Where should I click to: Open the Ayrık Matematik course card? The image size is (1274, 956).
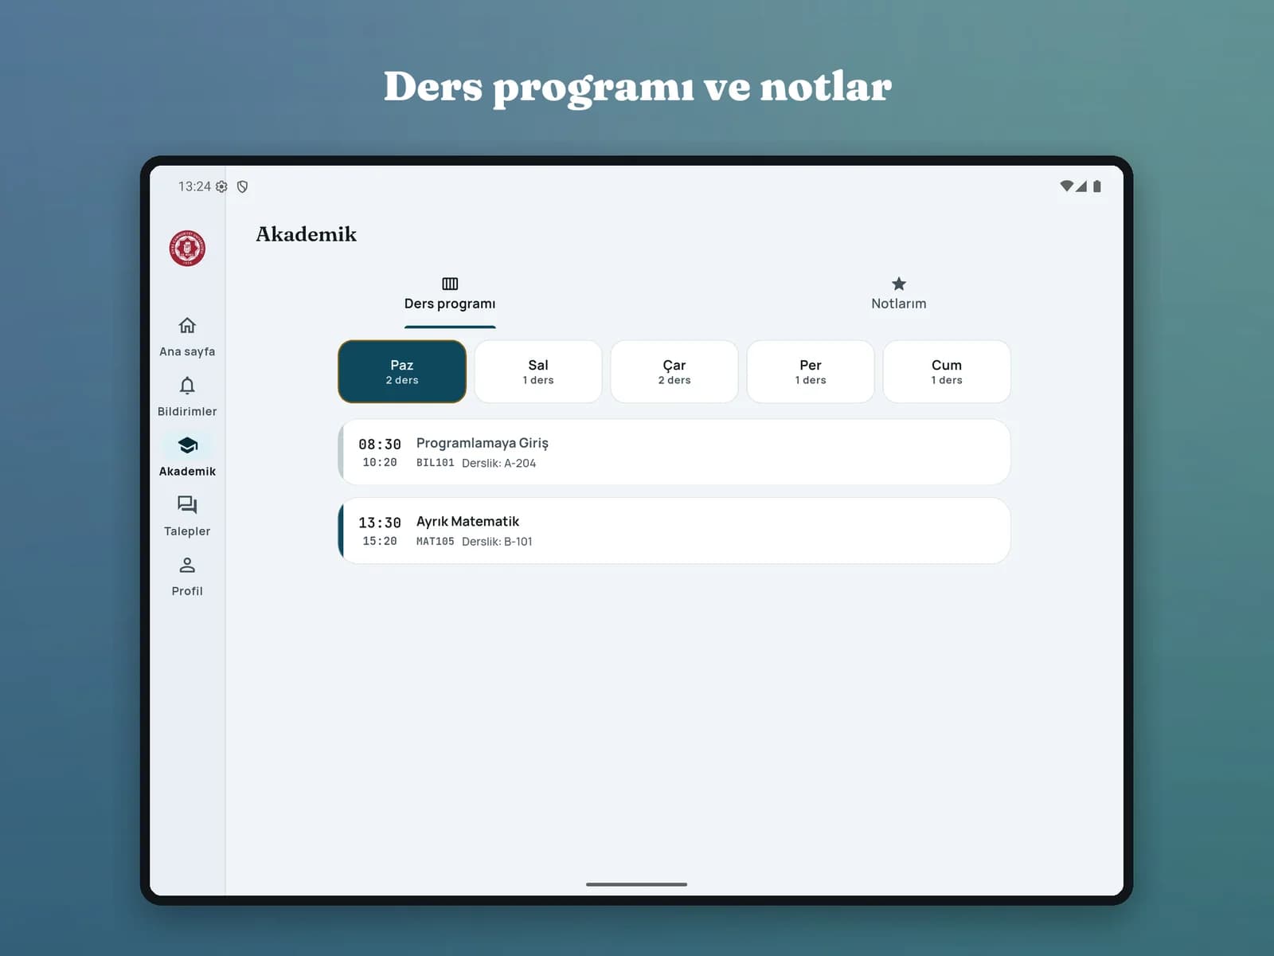(x=674, y=531)
